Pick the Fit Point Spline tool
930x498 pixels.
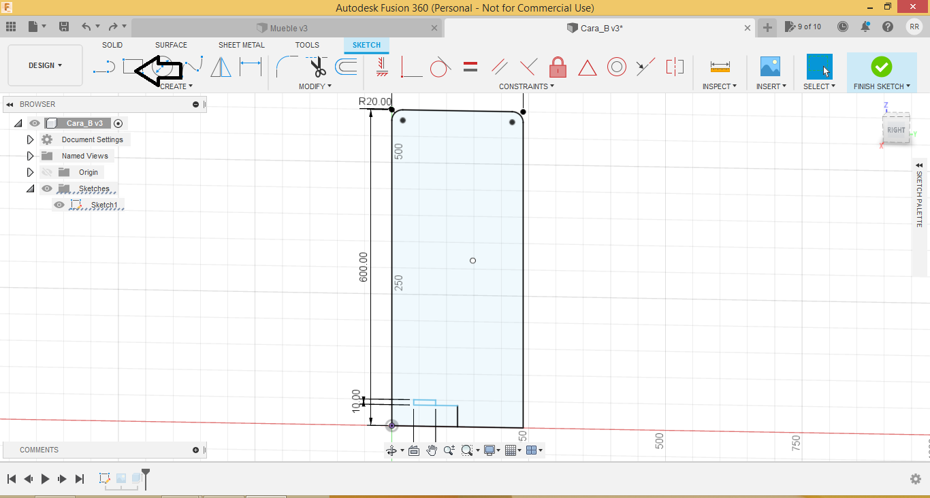pyautogui.click(x=194, y=66)
